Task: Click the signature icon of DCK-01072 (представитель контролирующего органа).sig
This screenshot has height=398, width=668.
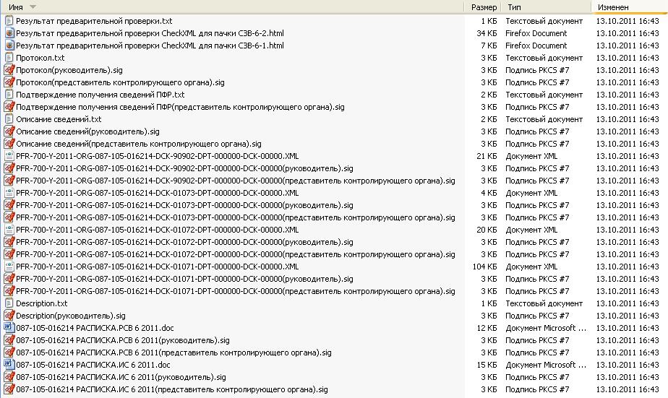Action: coord(9,254)
